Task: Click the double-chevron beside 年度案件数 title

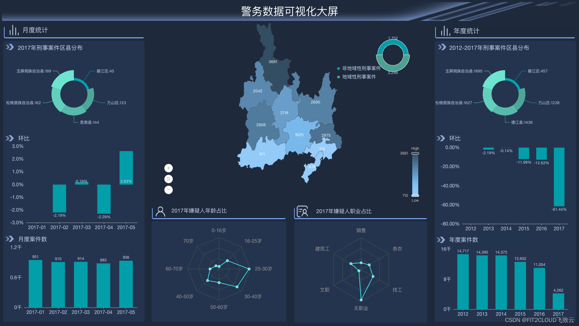Action: (x=441, y=240)
